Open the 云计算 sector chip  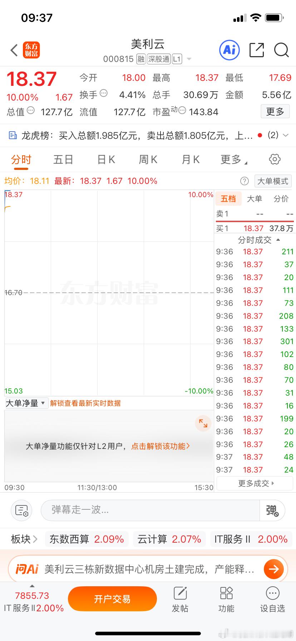(x=169, y=539)
